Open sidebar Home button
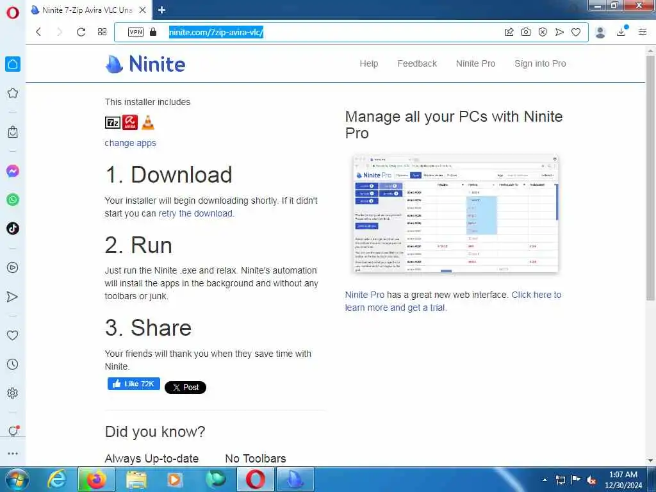The height and width of the screenshot is (492, 656). pyautogui.click(x=13, y=64)
